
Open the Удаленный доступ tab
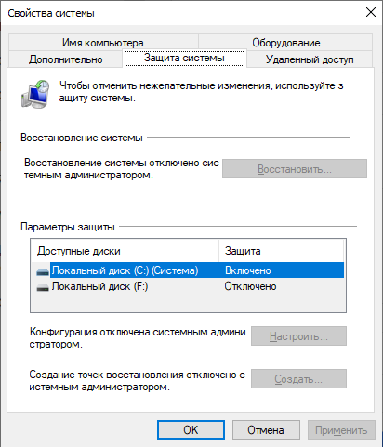coord(310,59)
